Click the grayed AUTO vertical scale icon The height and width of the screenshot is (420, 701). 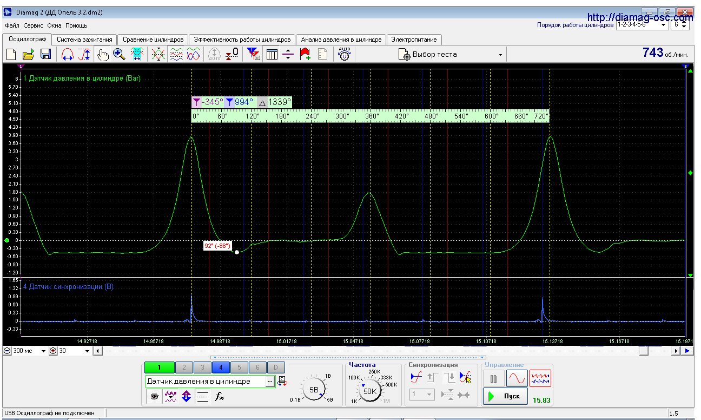coord(215,54)
